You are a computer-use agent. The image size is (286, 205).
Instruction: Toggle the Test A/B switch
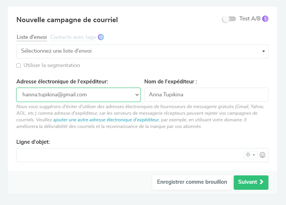(x=229, y=19)
